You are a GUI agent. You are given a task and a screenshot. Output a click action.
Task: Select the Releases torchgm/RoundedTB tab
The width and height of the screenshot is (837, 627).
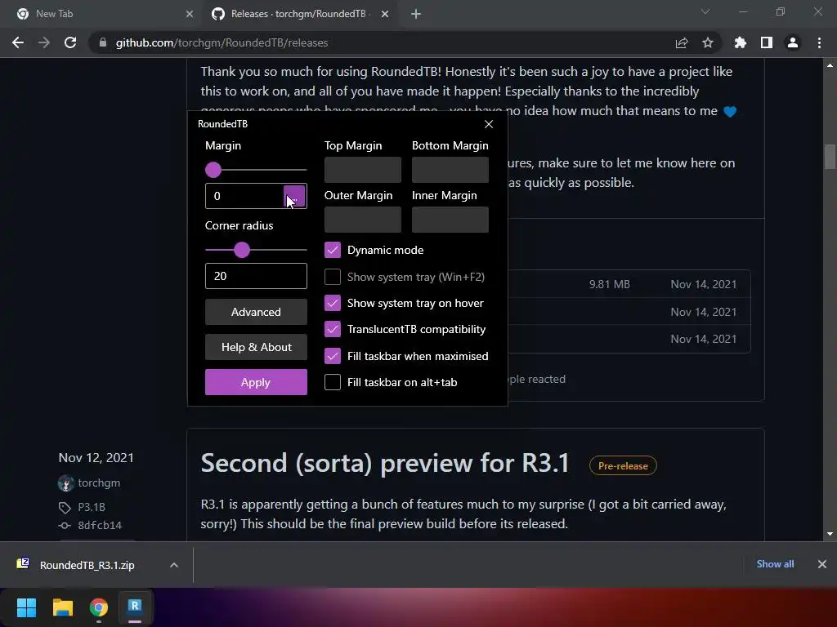[x=299, y=14]
